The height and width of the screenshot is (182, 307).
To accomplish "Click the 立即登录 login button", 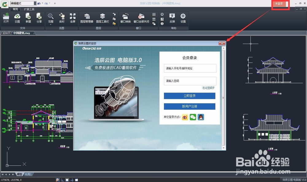I will click(189, 96).
